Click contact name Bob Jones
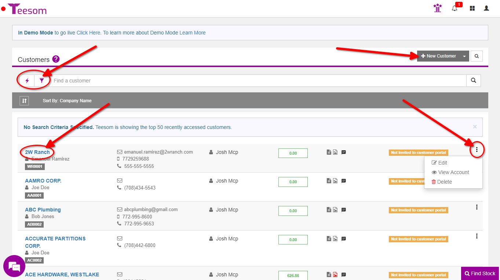The image size is (500, 280). coord(43,216)
